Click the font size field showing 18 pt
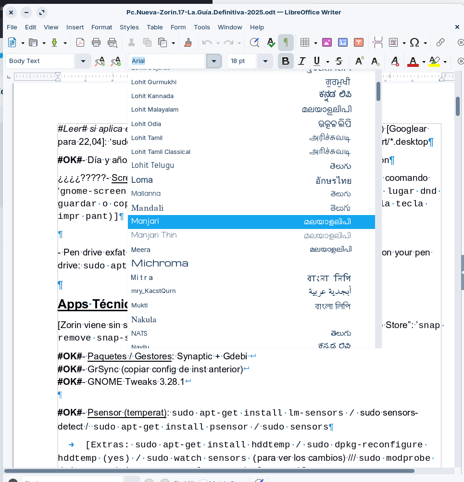 242,61
